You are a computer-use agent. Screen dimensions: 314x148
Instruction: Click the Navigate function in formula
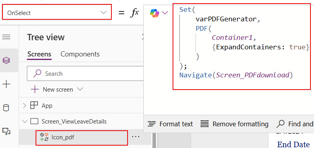(x=196, y=75)
